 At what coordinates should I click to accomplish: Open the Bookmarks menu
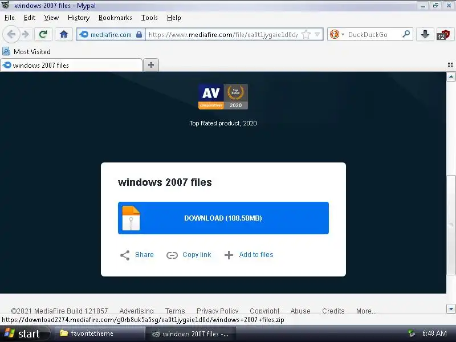[x=115, y=18]
